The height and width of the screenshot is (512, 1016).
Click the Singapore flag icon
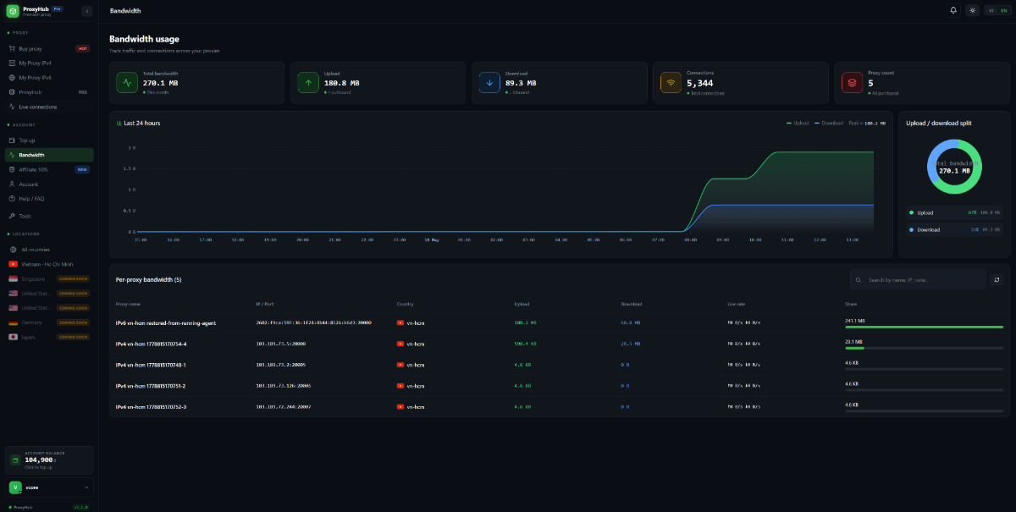click(13, 278)
